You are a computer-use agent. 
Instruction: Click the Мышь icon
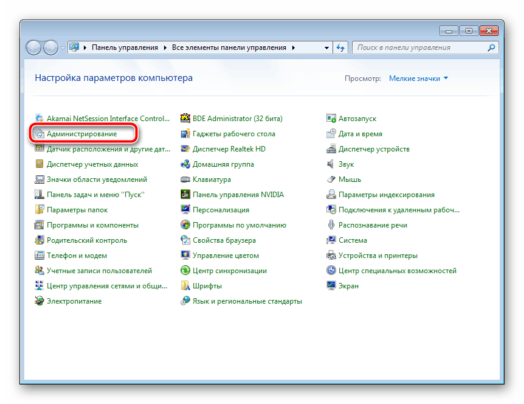pyautogui.click(x=331, y=179)
